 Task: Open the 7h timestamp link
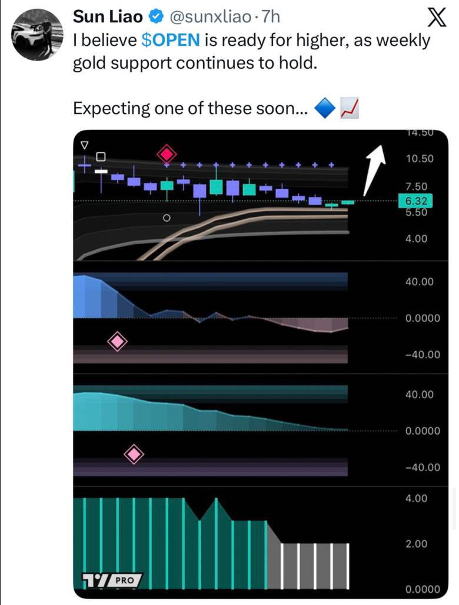[x=271, y=17]
